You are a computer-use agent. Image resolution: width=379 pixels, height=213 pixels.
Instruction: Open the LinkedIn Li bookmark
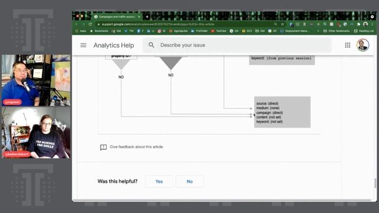[150, 31]
